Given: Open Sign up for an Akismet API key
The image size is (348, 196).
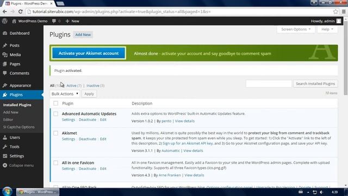Looking at the screenshot, I should (x=188, y=143).
